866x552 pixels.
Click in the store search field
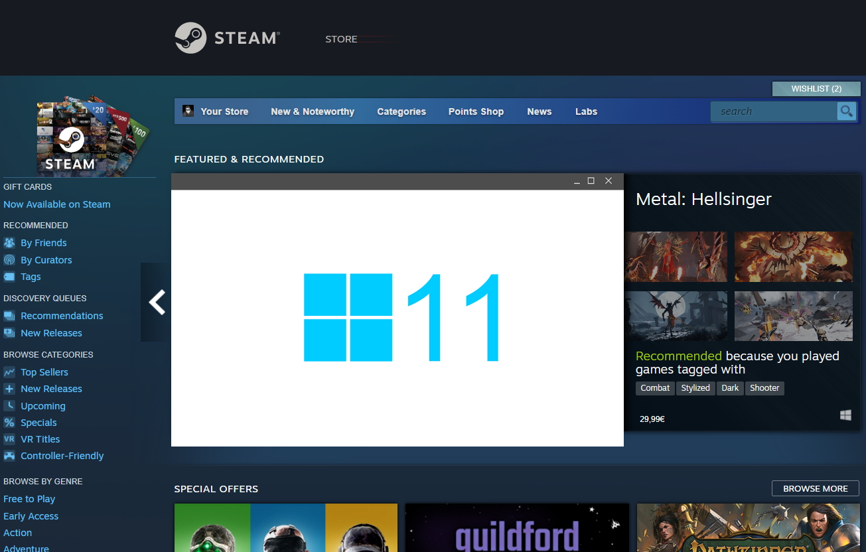click(773, 111)
